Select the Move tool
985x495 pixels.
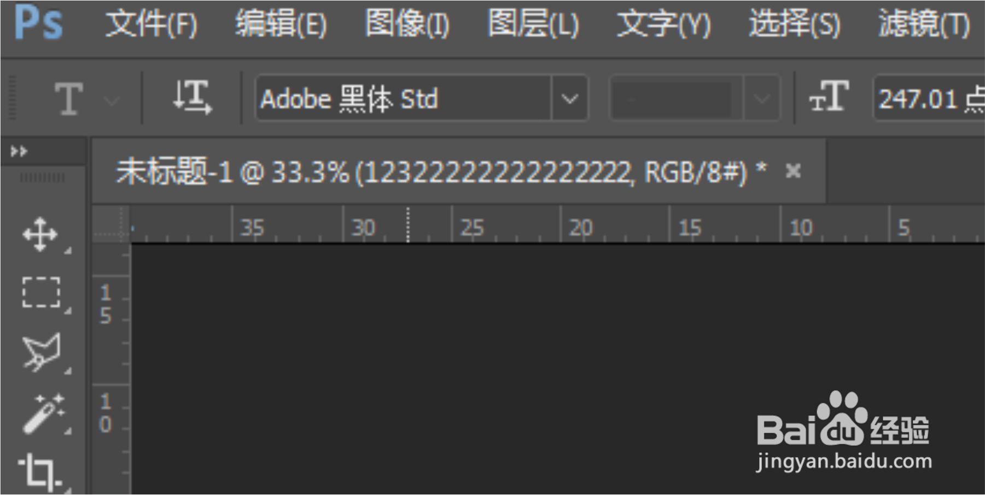pyautogui.click(x=40, y=235)
